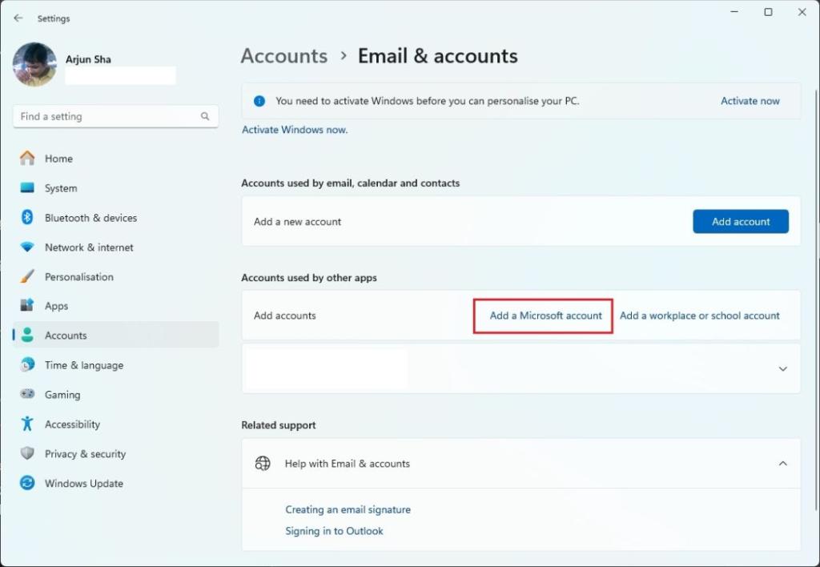Click the Personalisation paintbrush icon
The width and height of the screenshot is (820, 567).
(27, 276)
